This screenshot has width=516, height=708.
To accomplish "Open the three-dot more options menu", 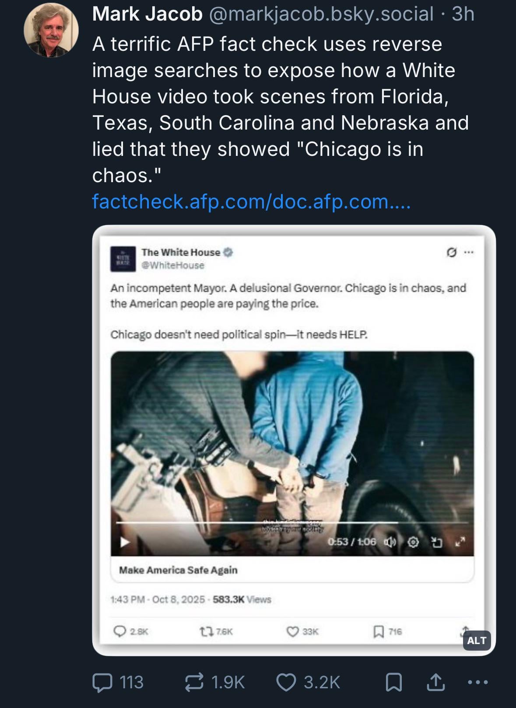I will [477, 682].
